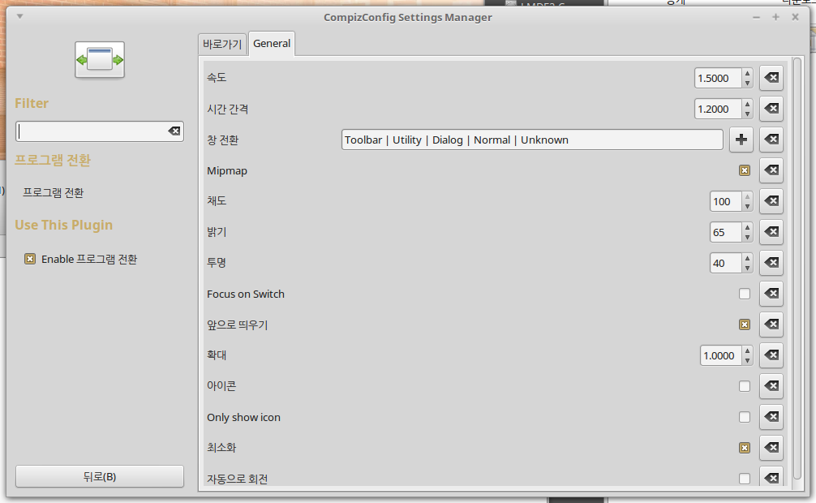Image resolution: width=816 pixels, height=503 pixels.
Task: Click the Only show icon label
Action: tap(243, 417)
